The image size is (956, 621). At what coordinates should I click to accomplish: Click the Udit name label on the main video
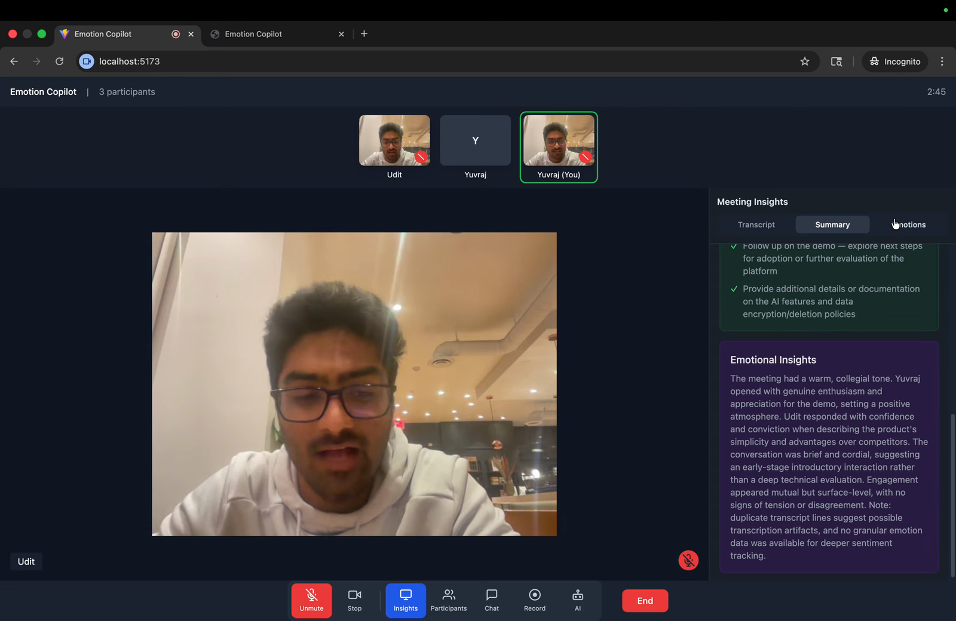click(26, 561)
